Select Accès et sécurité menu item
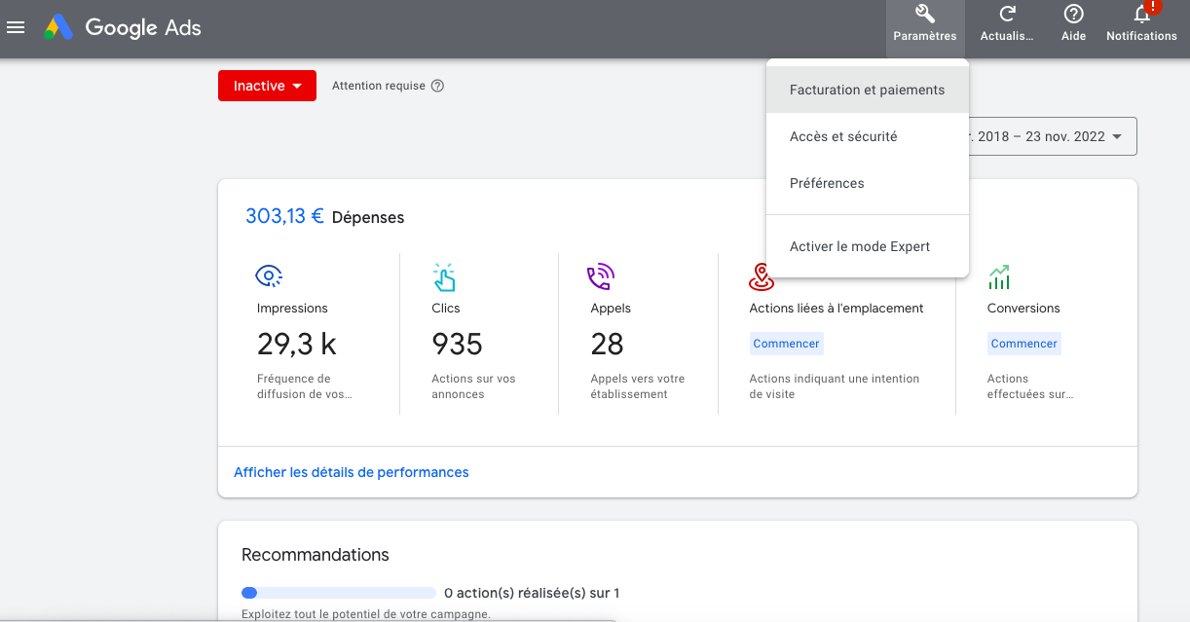Screen dimensions: 1190x622 [843, 136]
